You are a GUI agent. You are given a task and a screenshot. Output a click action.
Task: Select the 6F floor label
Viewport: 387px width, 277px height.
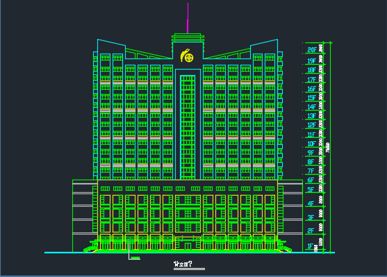pyautogui.click(x=311, y=180)
